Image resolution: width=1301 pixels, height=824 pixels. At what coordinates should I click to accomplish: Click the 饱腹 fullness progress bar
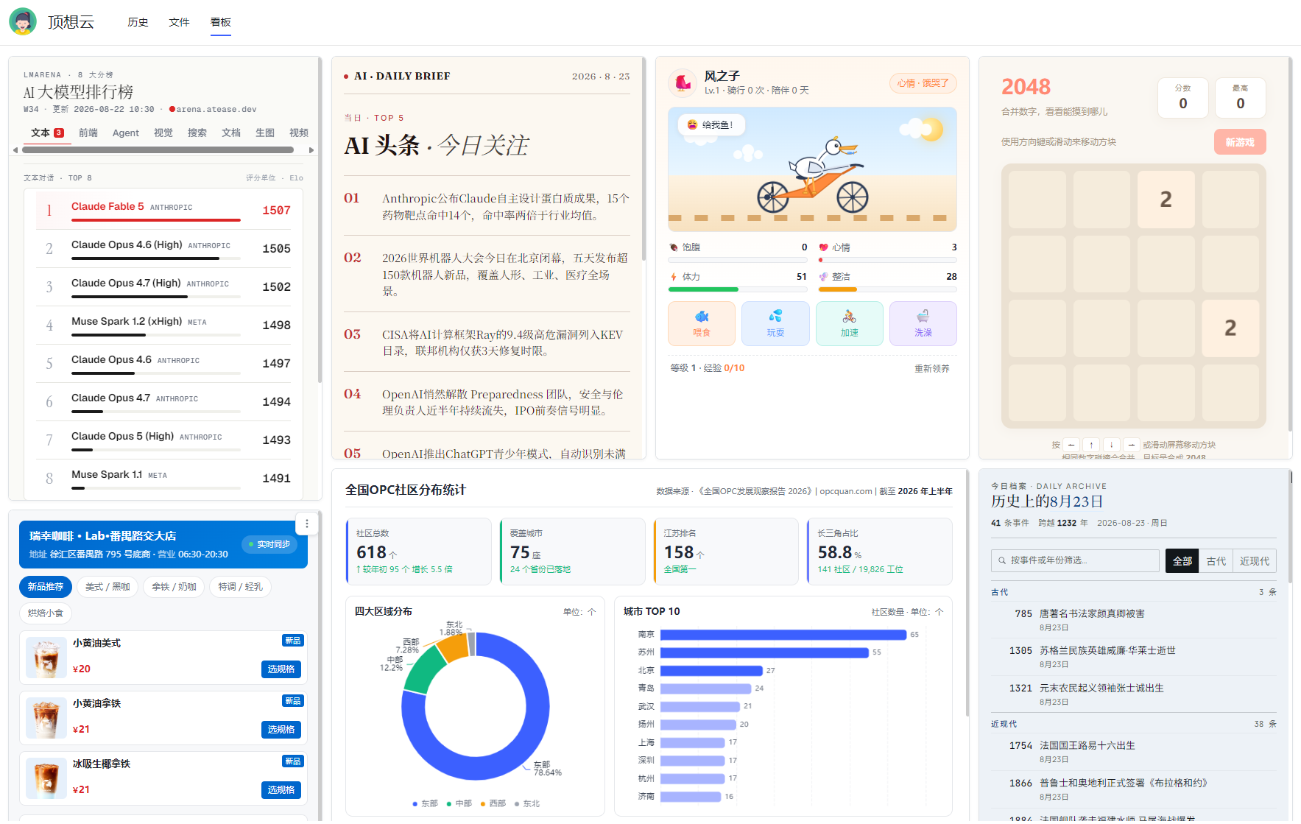click(x=738, y=260)
